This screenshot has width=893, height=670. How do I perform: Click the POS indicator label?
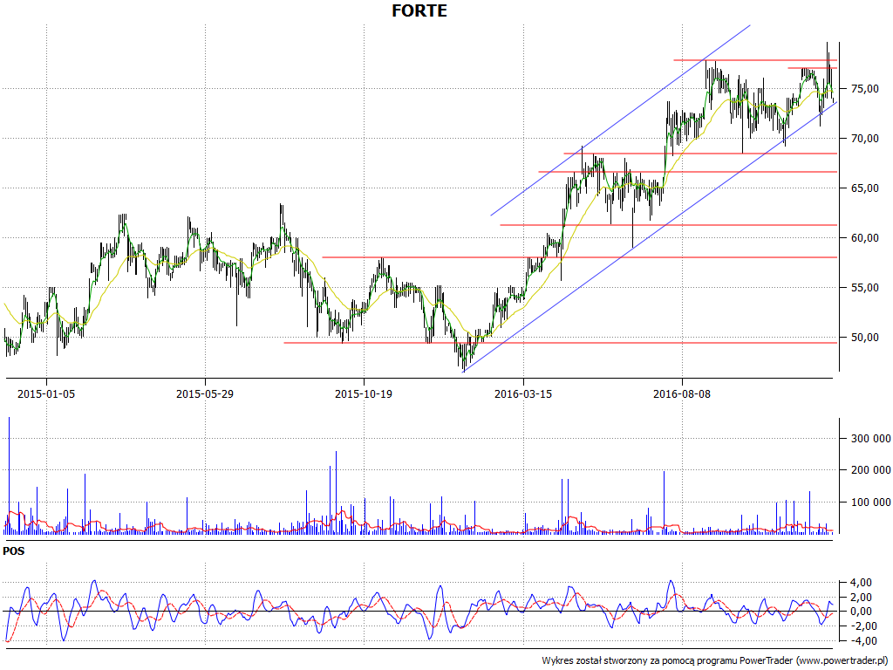click(x=14, y=551)
